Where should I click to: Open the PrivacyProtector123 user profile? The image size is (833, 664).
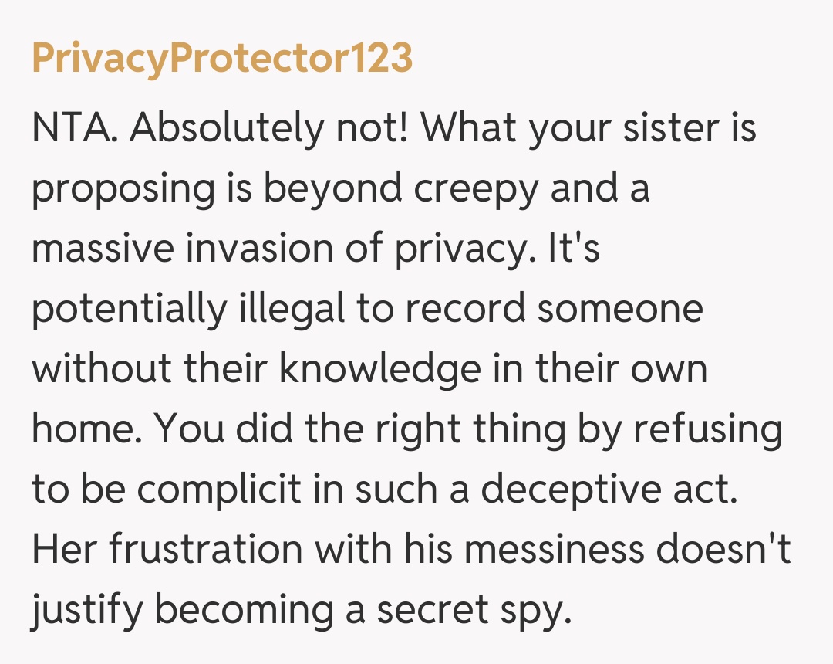(x=222, y=59)
